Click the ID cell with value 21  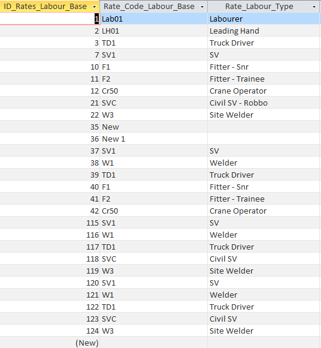coord(50,103)
